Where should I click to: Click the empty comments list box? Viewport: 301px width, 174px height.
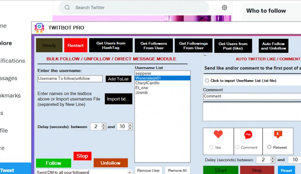[x=252, y=112]
